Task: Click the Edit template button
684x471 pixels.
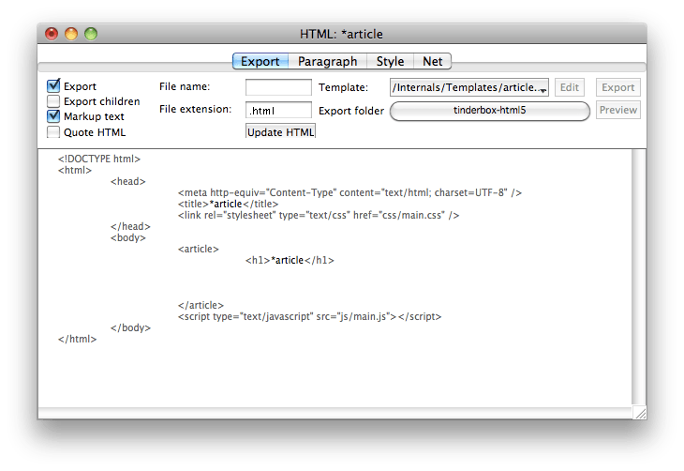Action: pos(570,87)
